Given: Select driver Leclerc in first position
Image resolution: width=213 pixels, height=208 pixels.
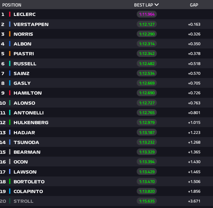Looking at the screenshot, I should (25, 14).
